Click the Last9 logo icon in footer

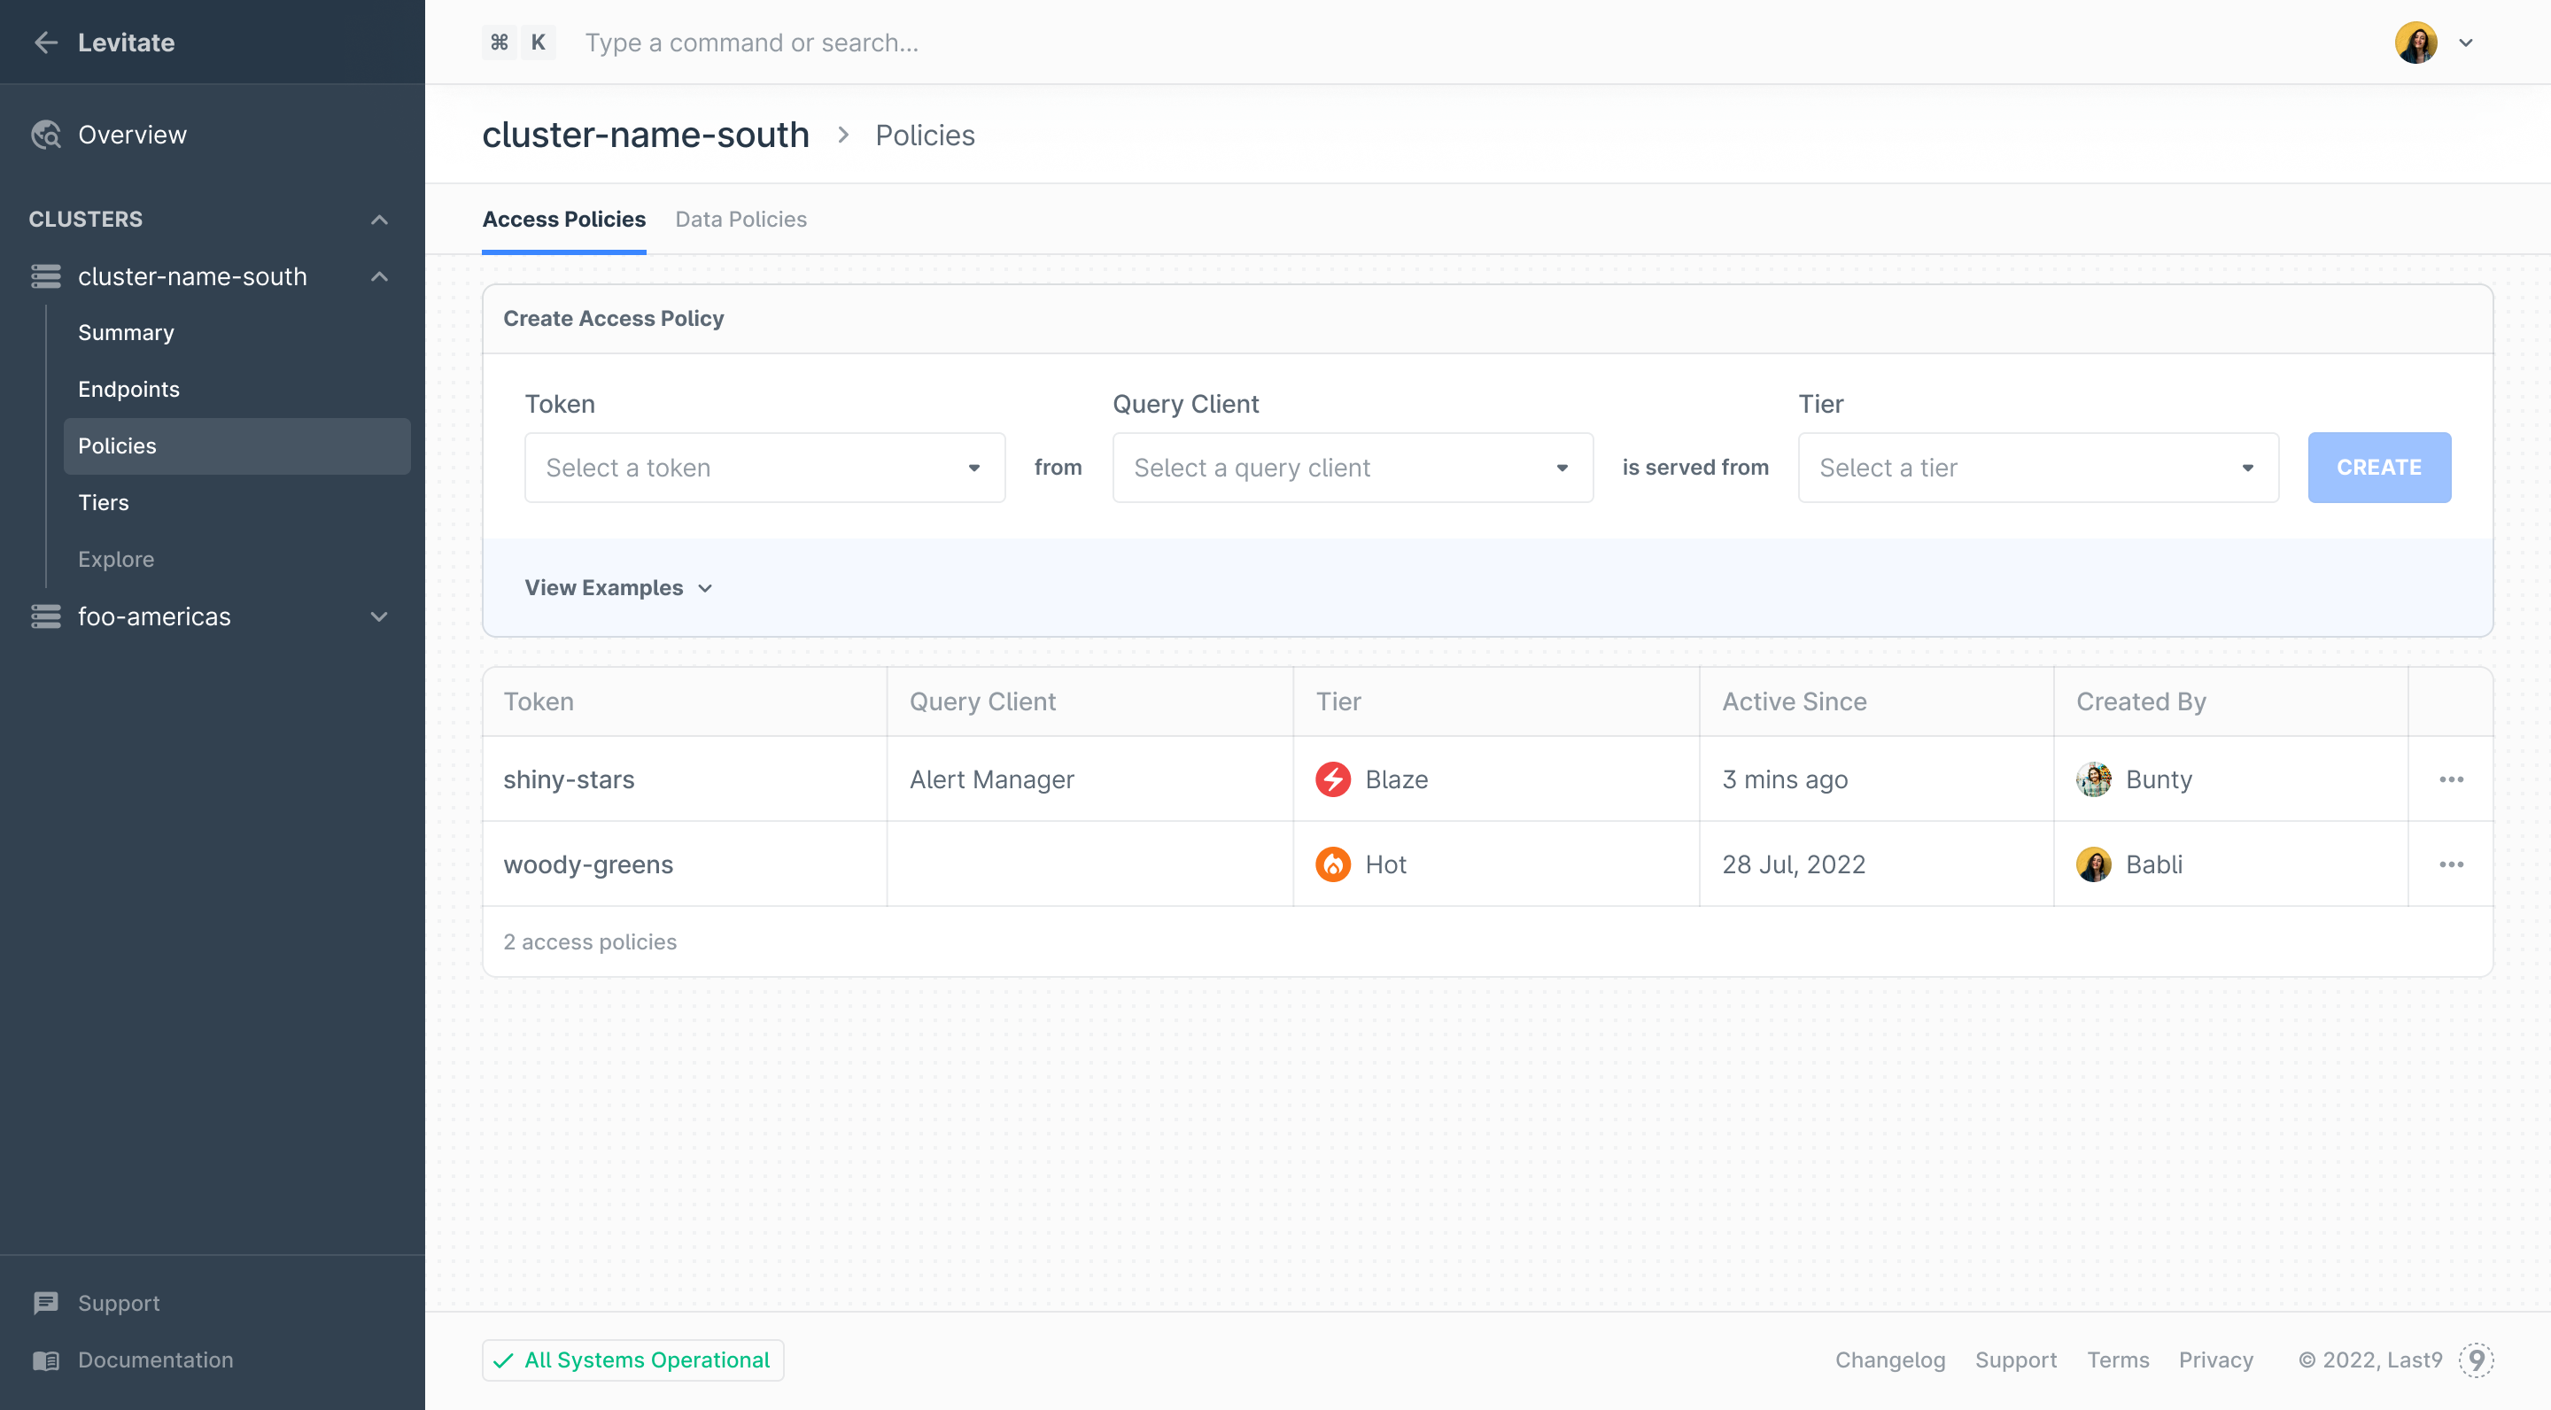tap(2476, 1360)
